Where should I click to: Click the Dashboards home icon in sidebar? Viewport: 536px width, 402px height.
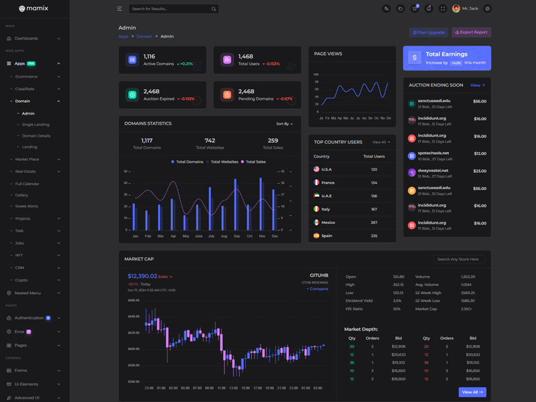tap(9, 38)
